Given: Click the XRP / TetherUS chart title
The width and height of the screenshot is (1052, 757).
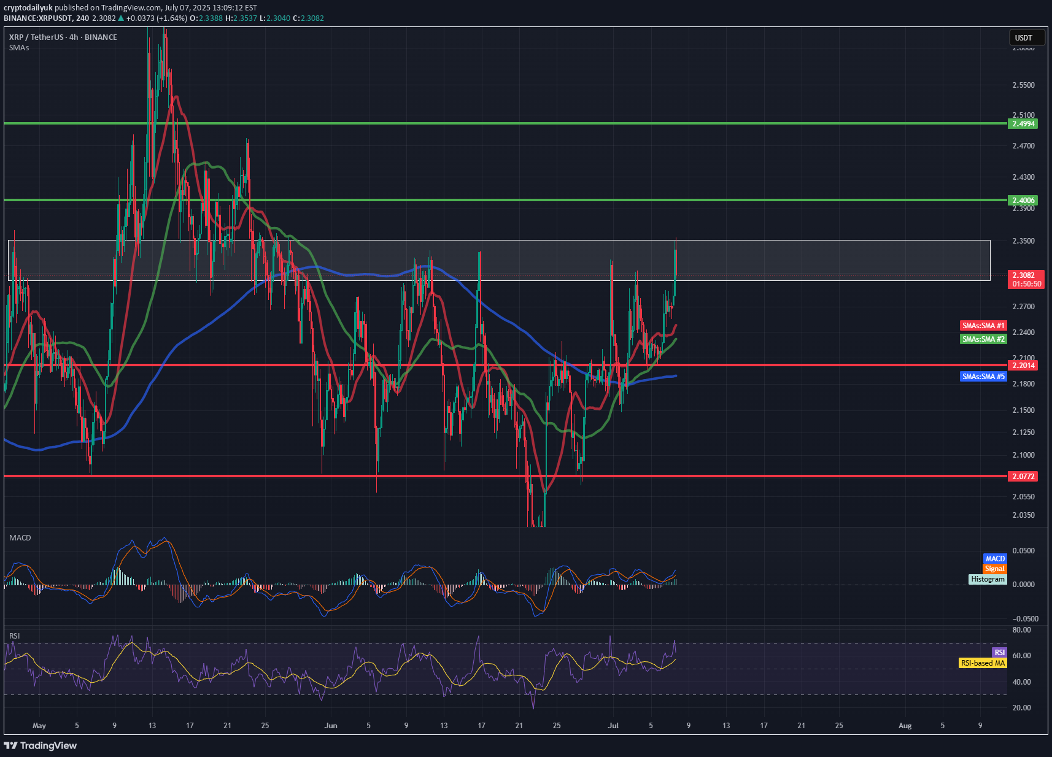Looking at the screenshot, I should coord(63,37).
